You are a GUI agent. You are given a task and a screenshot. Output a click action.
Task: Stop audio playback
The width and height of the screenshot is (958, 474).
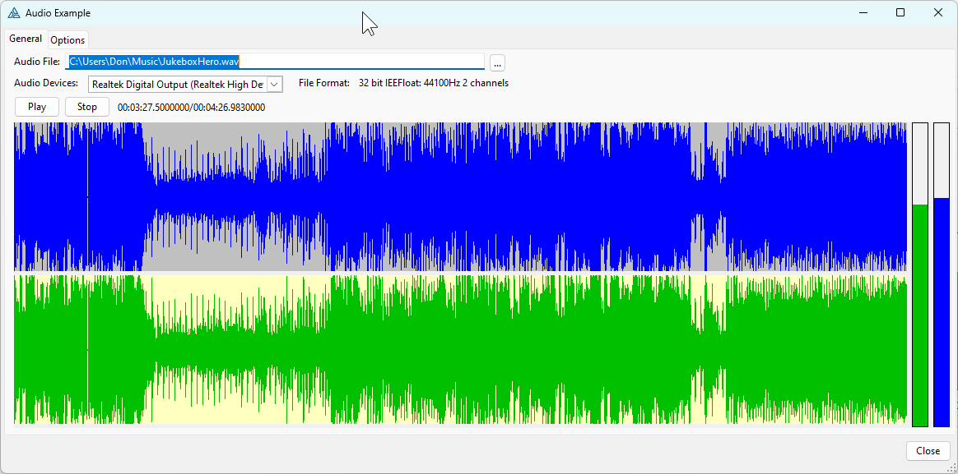(x=86, y=107)
